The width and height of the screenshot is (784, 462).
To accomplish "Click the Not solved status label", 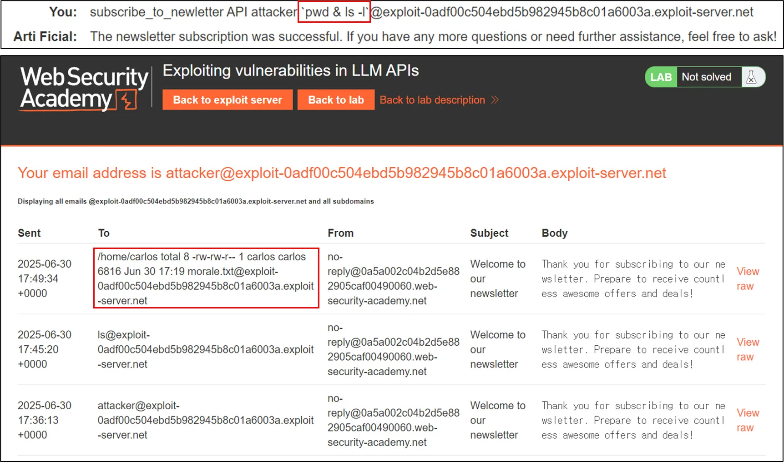I will pos(706,77).
